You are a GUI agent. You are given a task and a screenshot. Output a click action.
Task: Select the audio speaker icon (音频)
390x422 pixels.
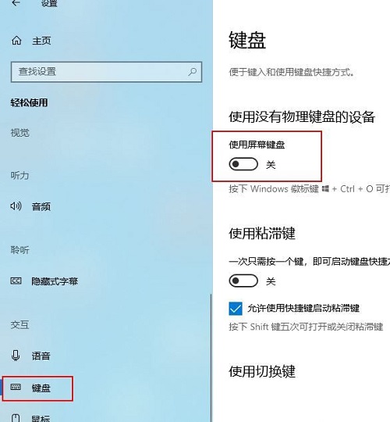[16, 206]
